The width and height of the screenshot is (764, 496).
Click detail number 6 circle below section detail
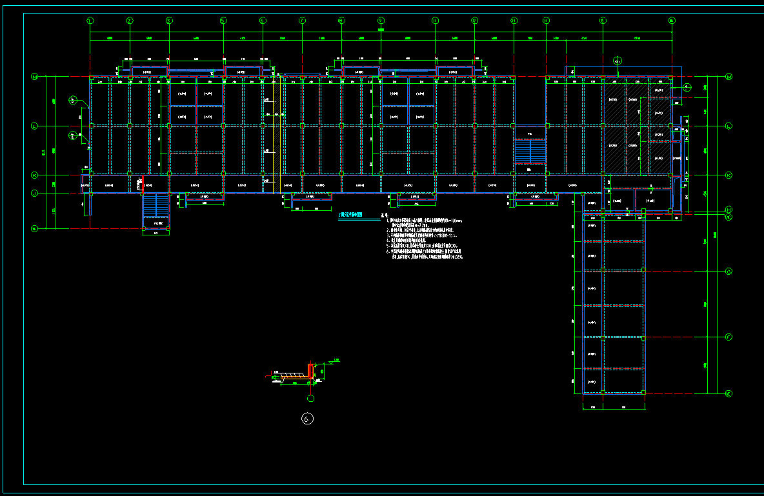[308, 419]
